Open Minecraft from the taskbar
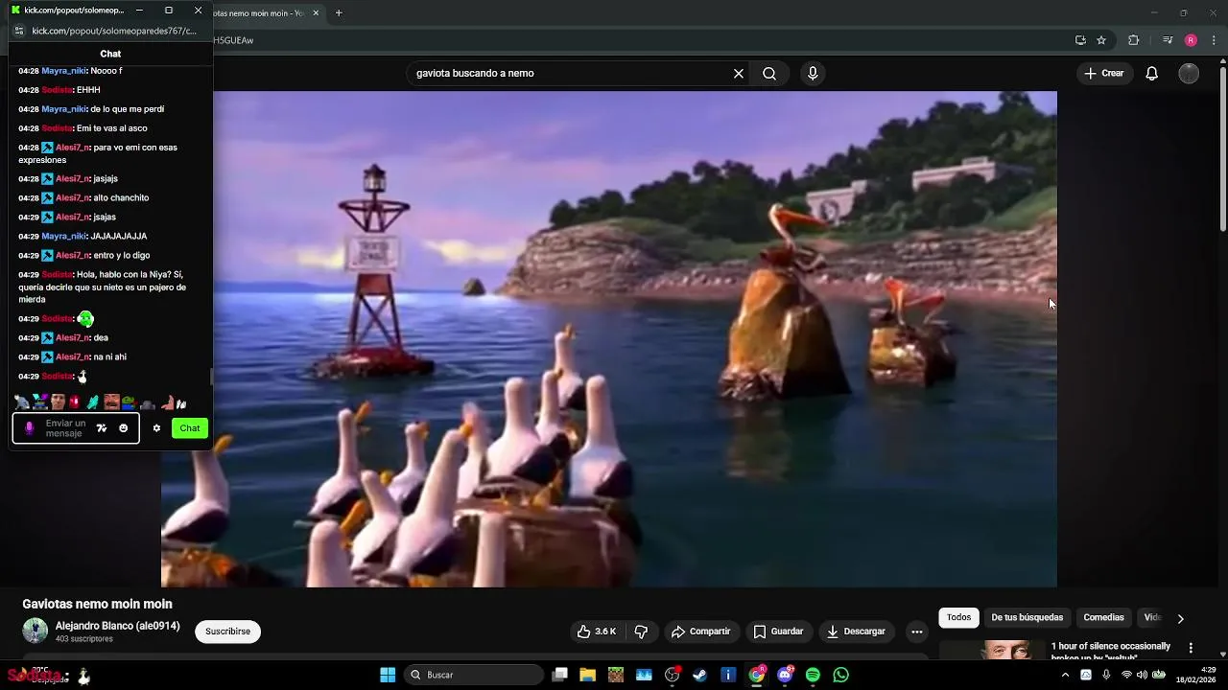This screenshot has width=1228, height=690. coord(616,675)
